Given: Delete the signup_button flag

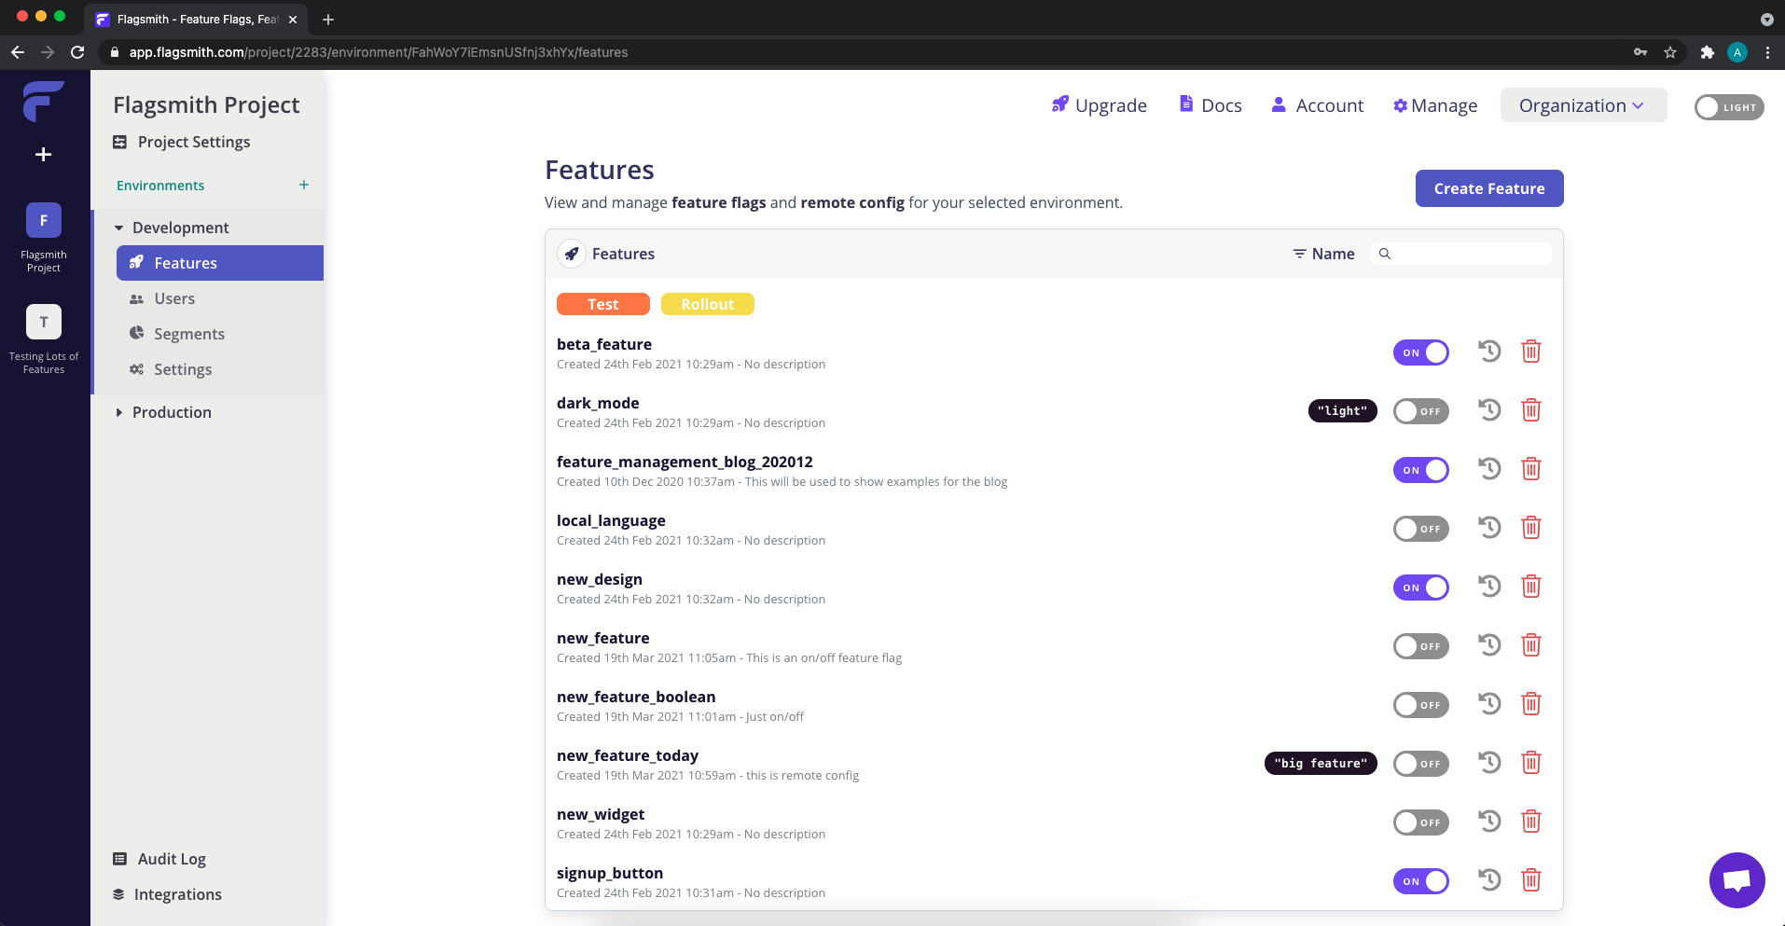Looking at the screenshot, I should pyautogui.click(x=1531, y=880).
